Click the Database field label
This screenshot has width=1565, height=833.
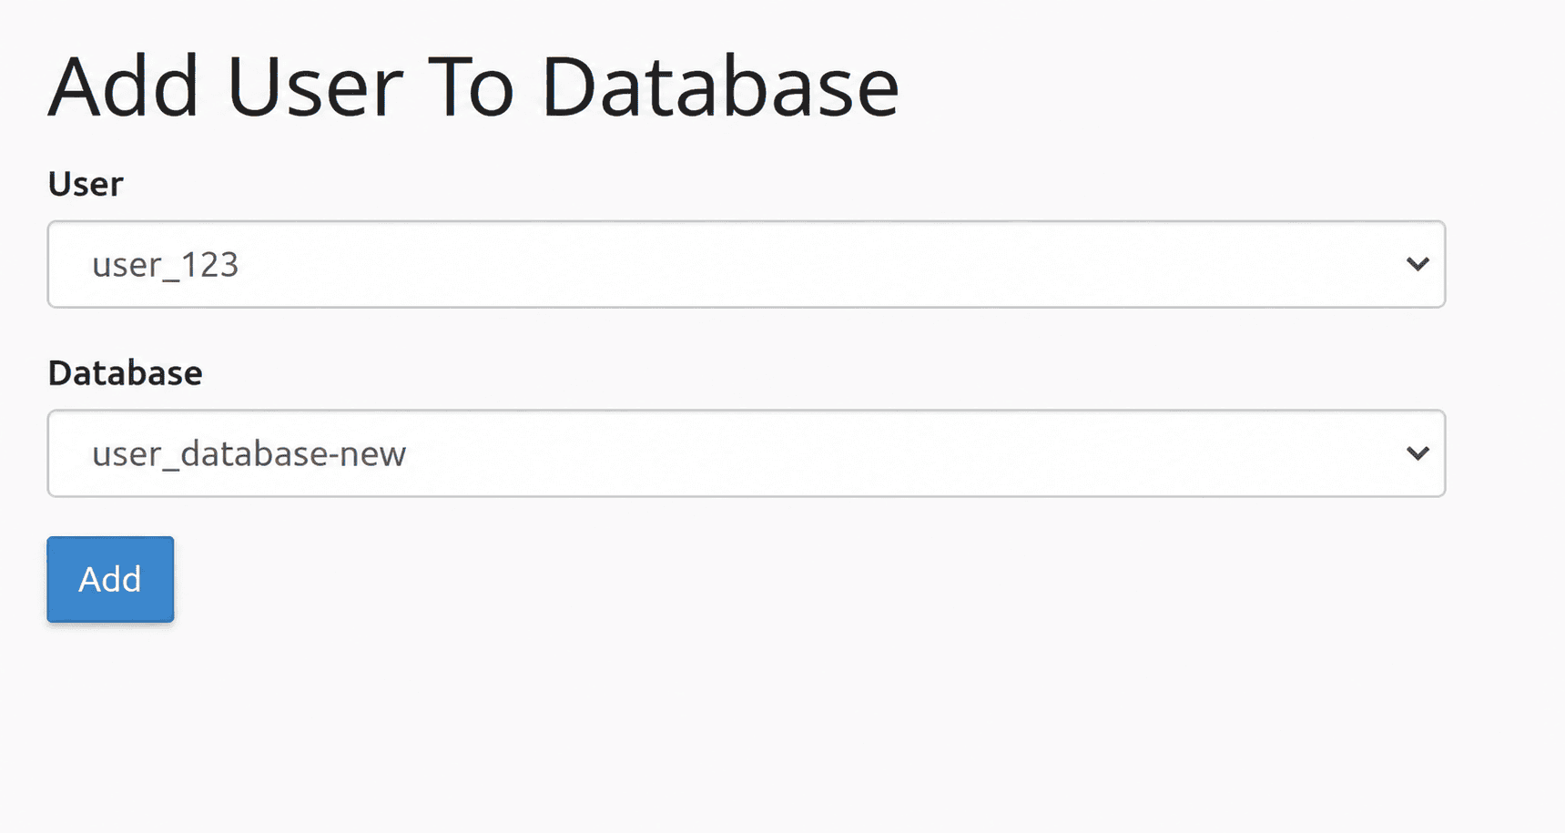(x=126, y=373)
